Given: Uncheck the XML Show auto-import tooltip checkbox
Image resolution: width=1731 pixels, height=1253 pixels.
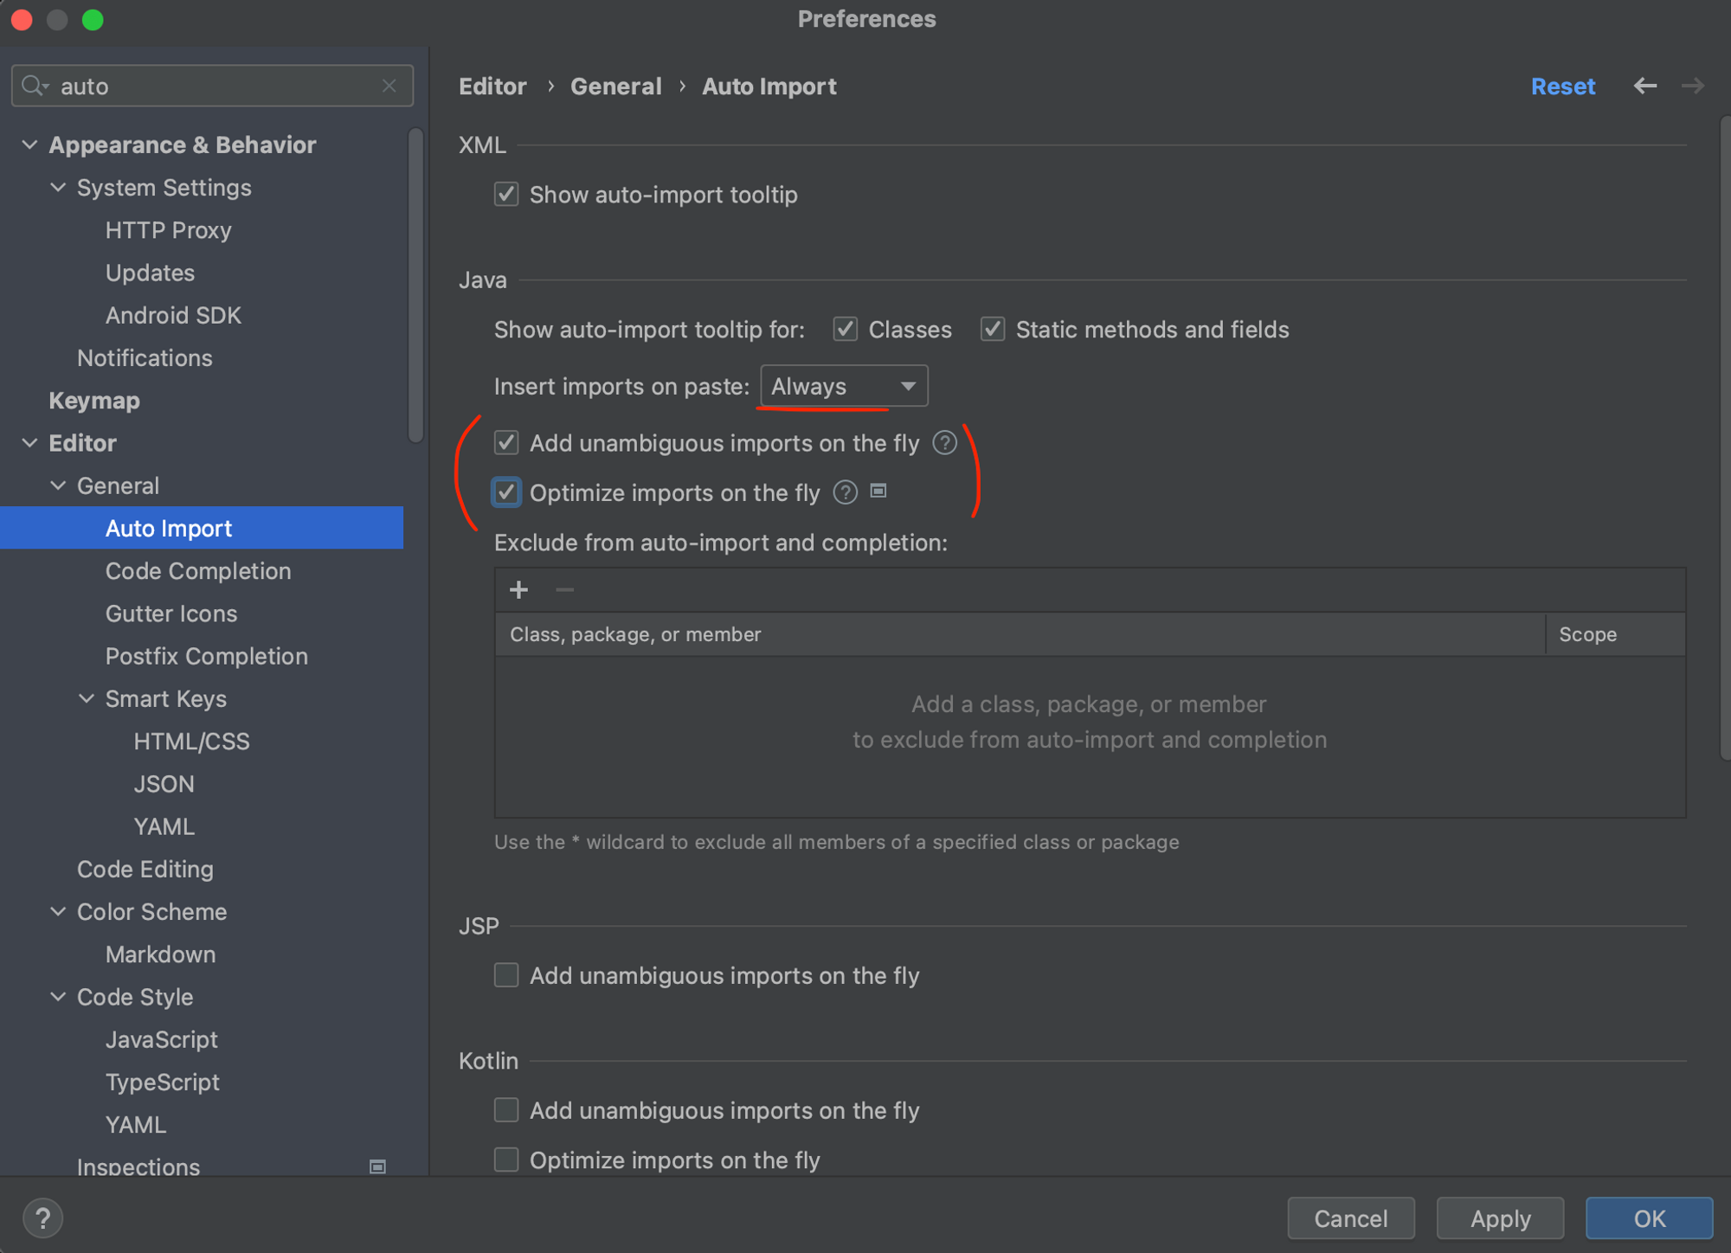Looking at the screenshot, I should click(x=506, y=195).
